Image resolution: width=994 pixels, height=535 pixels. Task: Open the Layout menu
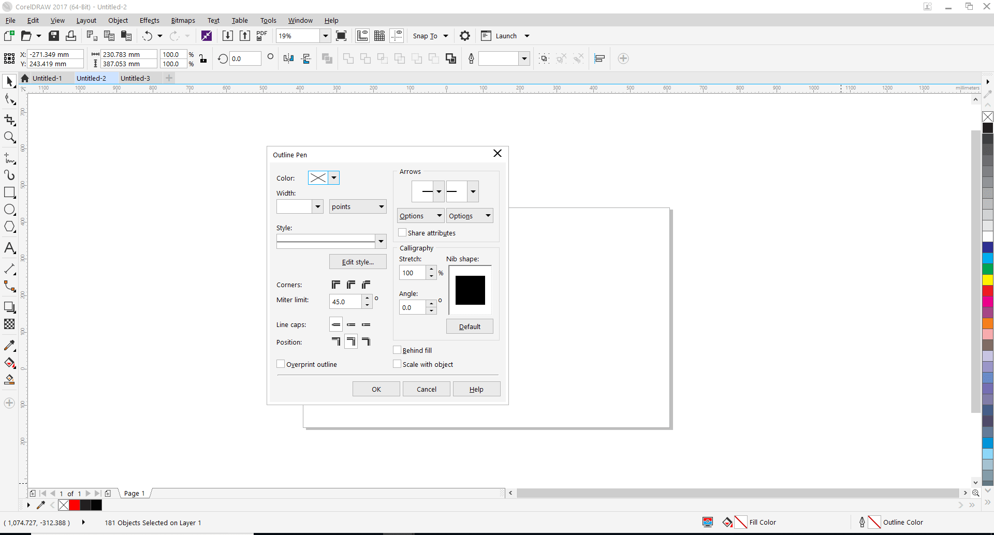tap(86, 21)
